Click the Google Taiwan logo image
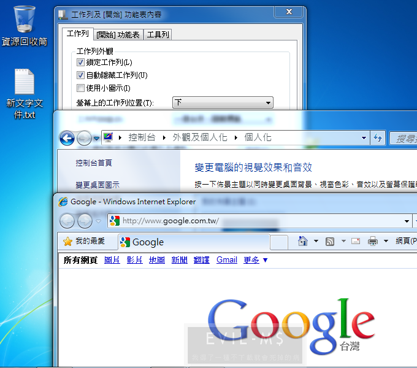This screenshot has height=368, width=417. click(291, 326)
